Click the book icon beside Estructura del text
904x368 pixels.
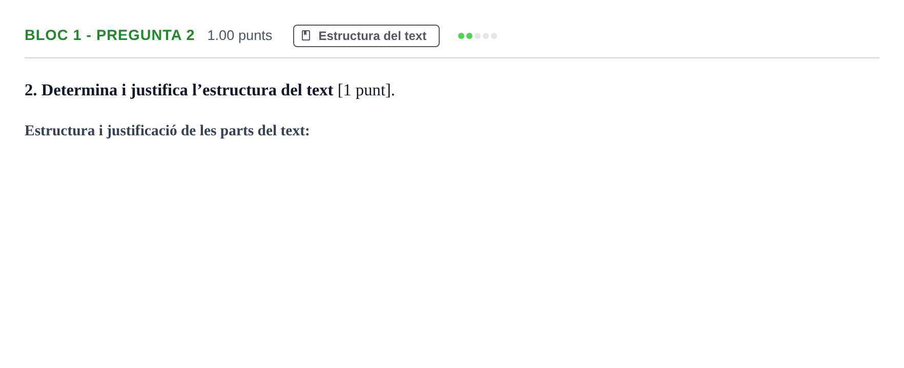(306, 35)
